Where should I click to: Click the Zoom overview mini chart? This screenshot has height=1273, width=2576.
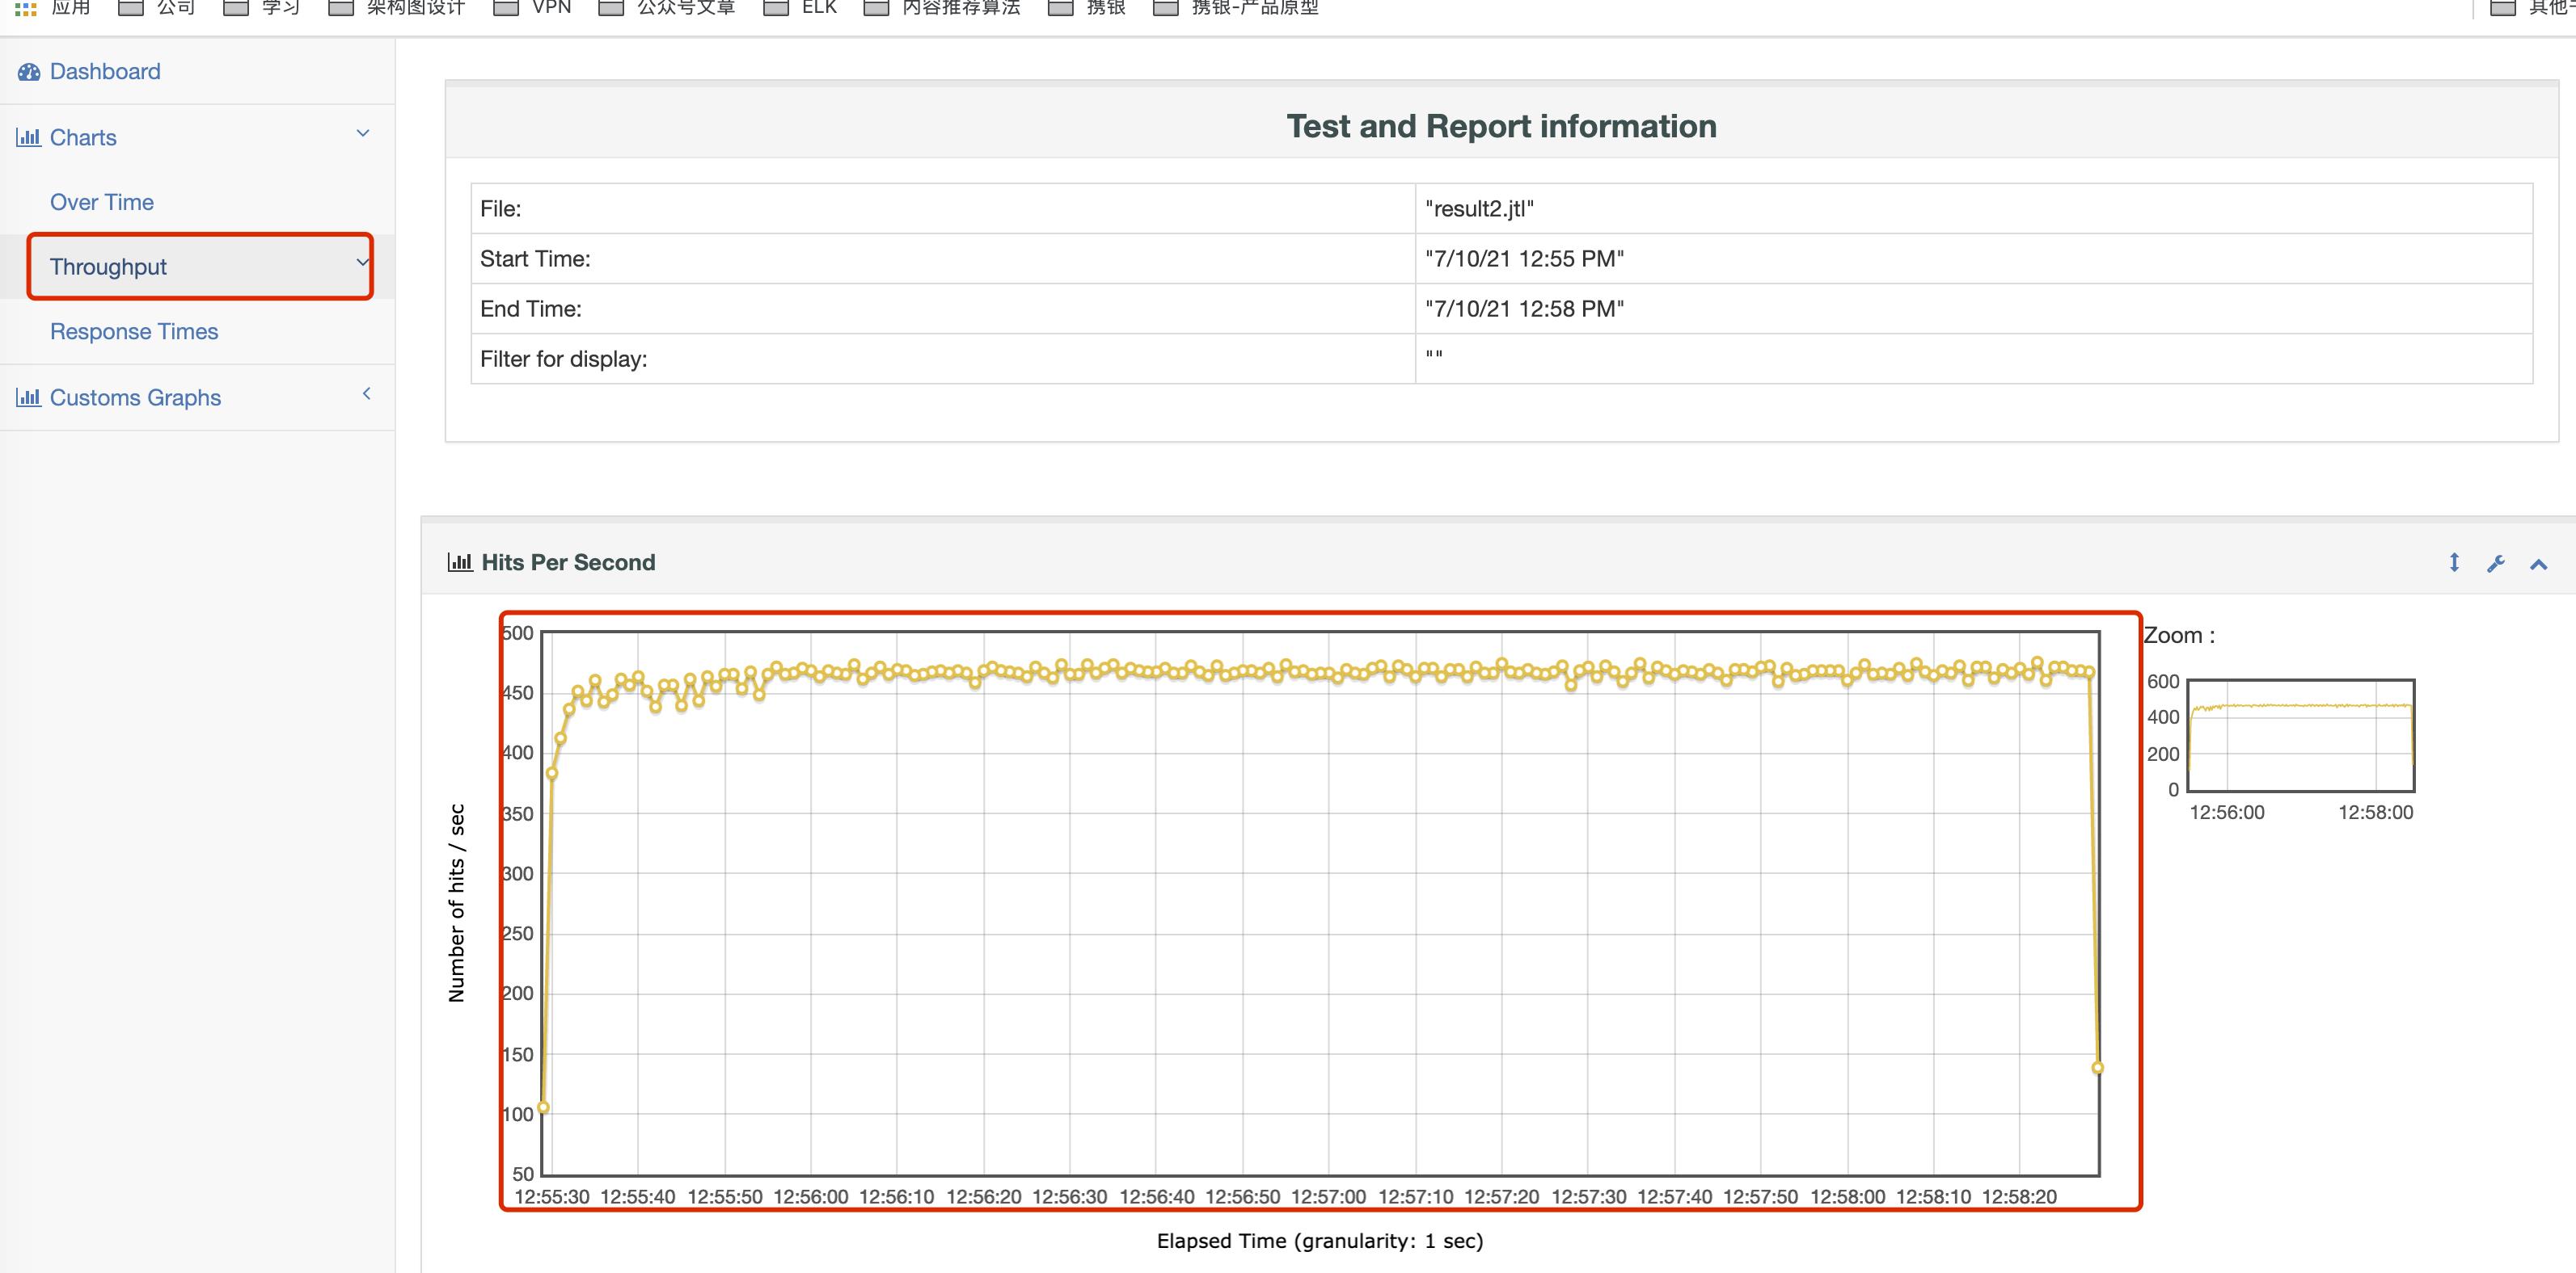click(2301, 737)
